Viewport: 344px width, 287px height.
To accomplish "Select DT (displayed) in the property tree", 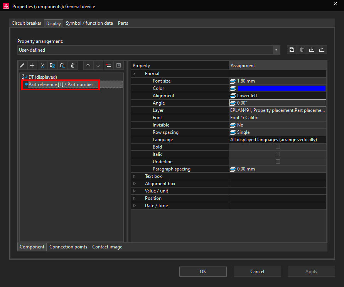I will click(42, 77).
